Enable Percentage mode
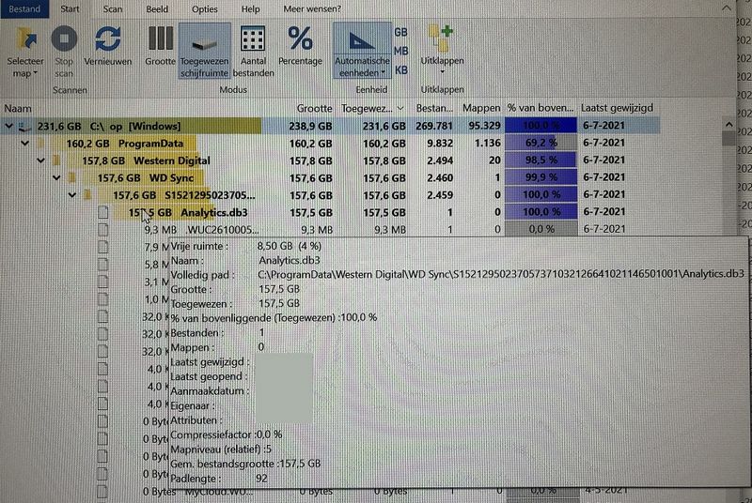 pos(300,46)
